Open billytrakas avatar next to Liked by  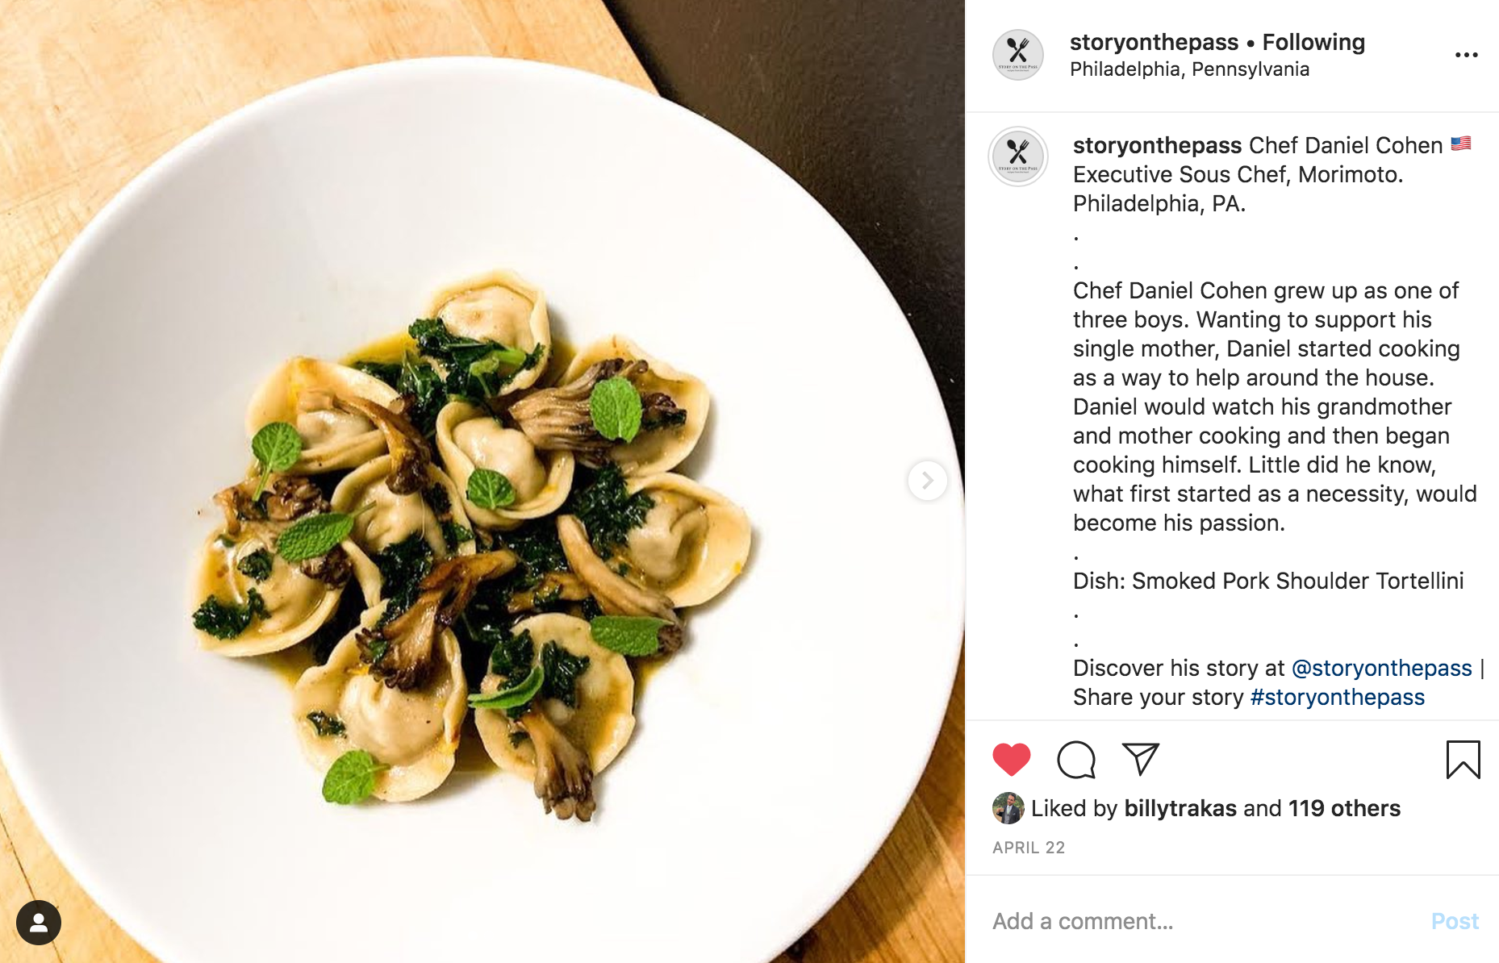(x=1008, y=808)
